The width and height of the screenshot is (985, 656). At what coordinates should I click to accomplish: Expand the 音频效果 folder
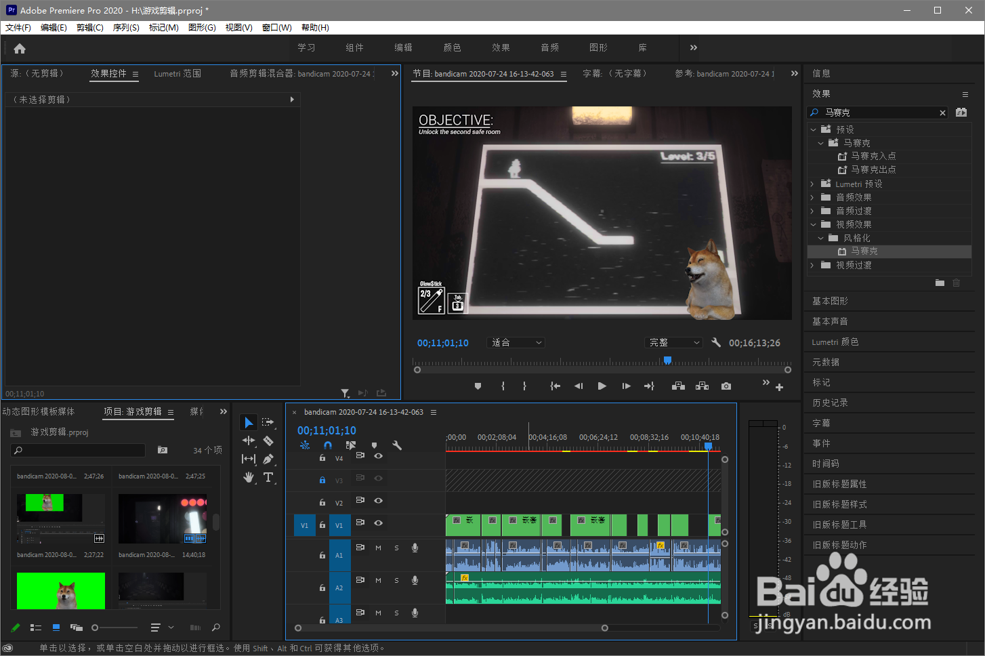(812, 197)
